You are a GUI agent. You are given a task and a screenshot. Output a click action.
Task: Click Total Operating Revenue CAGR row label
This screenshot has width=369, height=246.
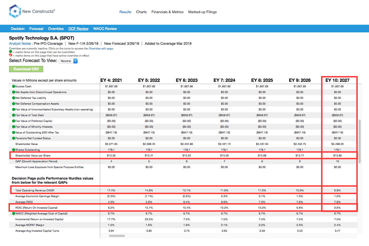(34, 191)
